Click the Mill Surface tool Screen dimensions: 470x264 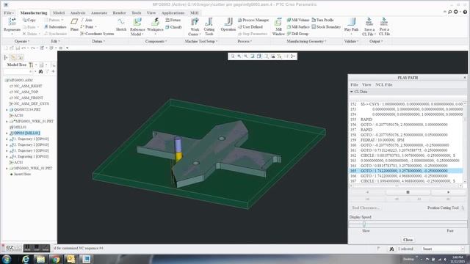298,27
